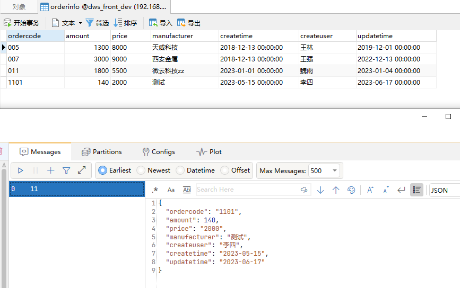
Task: Jump to next search result down arrow
Action: coord(320,190)
